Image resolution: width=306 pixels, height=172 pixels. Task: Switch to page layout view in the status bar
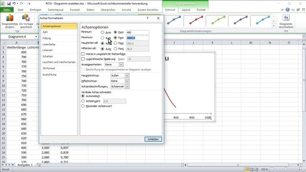click(x=252, y=169)
